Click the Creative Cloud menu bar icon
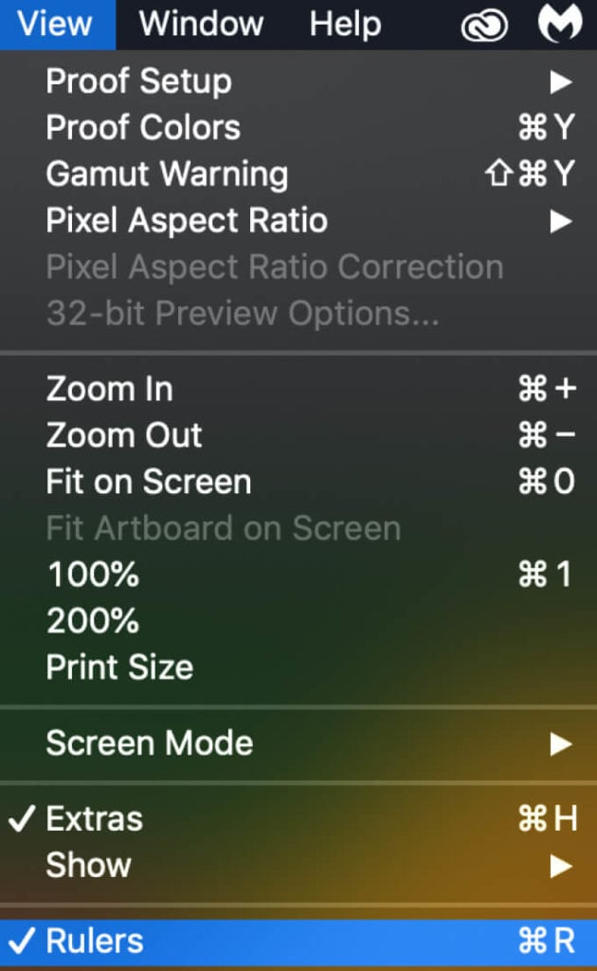 [x=484, y=25]
